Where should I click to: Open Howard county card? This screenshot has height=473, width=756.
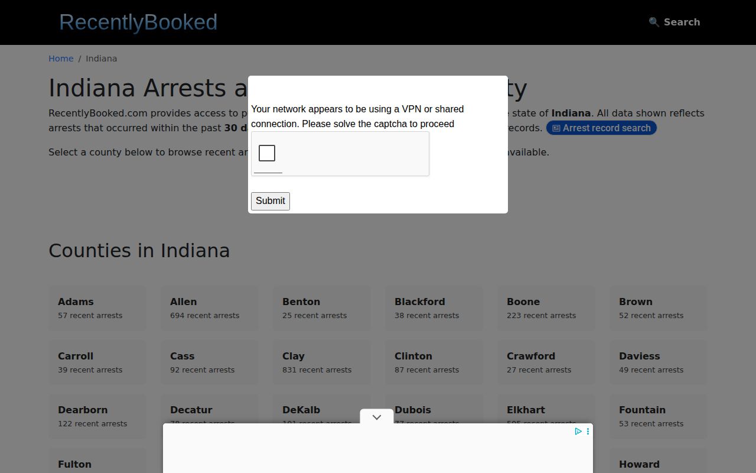pos(659,461)
